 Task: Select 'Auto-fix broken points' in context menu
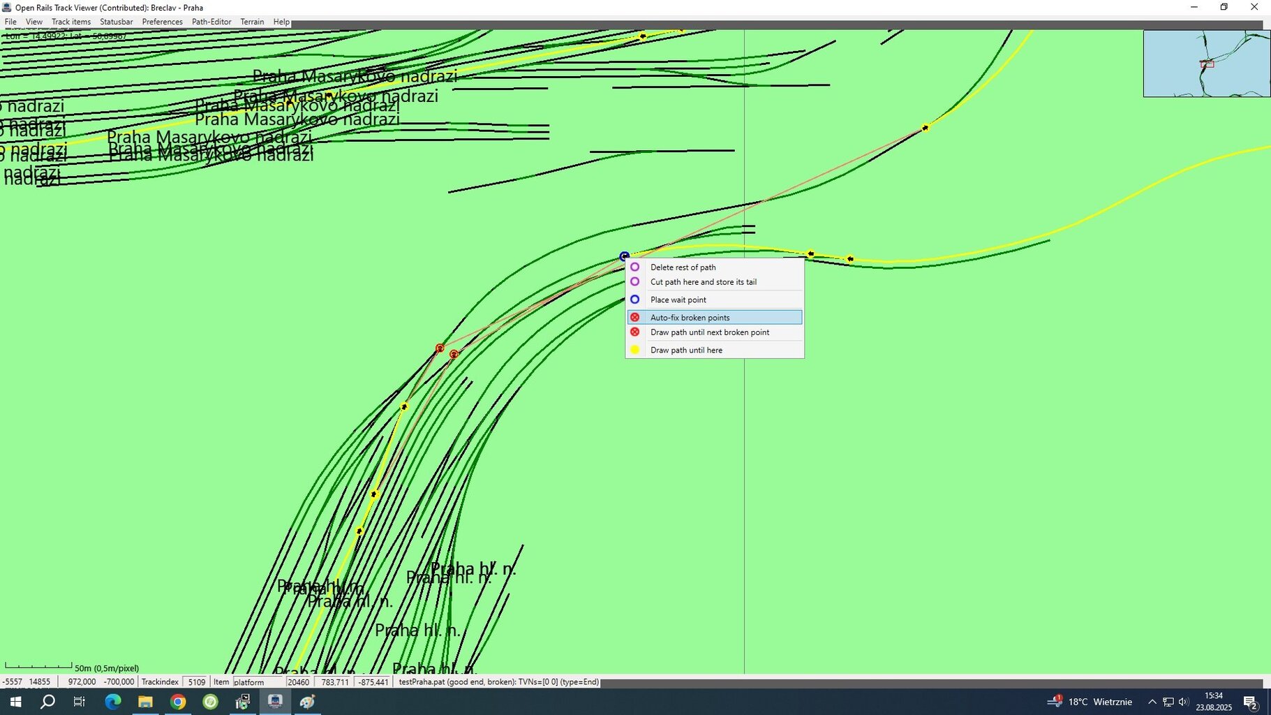pyautogui.click(x=690, y=318)
